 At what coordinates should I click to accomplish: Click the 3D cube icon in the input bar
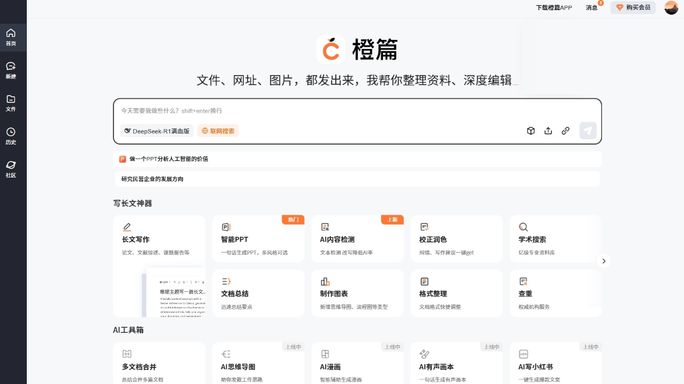click(x=531, y=131)
